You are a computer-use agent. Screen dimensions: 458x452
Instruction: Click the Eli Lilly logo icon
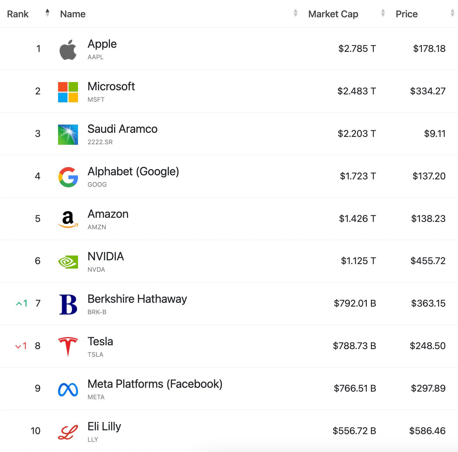tap(68, 432)
